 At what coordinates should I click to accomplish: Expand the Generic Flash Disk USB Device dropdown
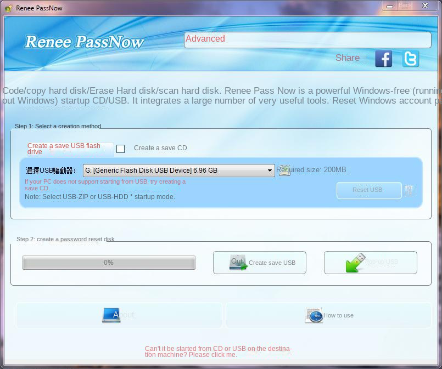click(x=178, y=171)
